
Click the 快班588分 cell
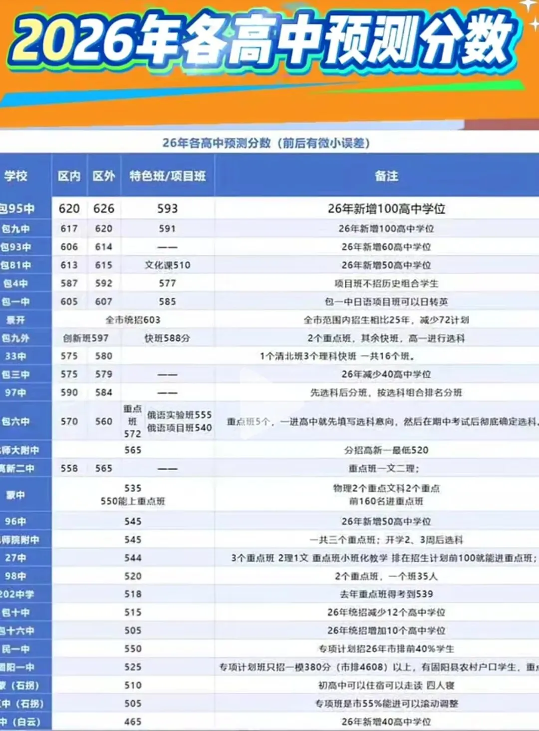click(167, 338)
